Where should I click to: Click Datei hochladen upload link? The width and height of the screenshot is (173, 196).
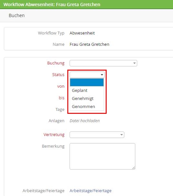point(85,121)
